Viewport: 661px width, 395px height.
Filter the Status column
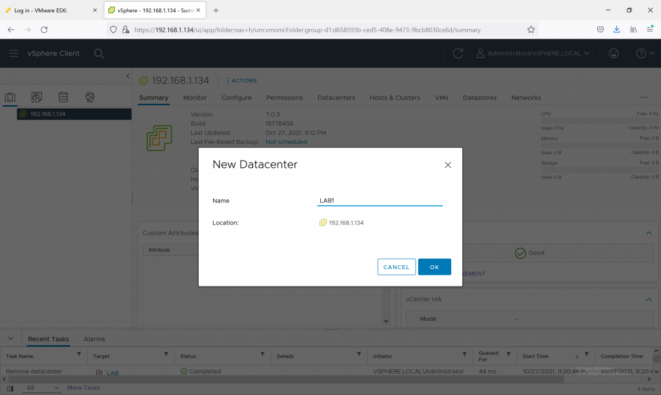tap(262, 354)
